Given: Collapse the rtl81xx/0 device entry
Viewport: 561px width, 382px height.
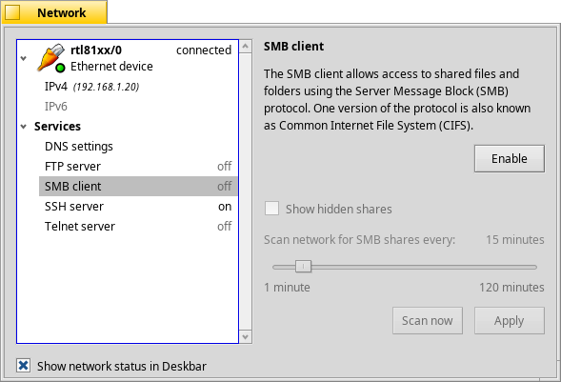Looking at the screenshot, I should point(24,58).
